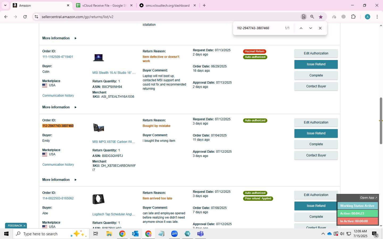Image resolution: width=383 pixels, height=239 pixels.
Task: Click the MSI MPG X870E motherboard thumbnail
Action: click(98, 128)
